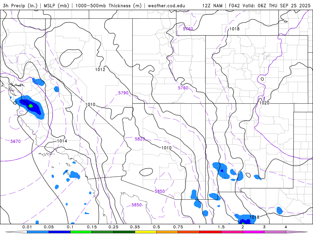Select the 'F042' forecast hour text

tap(234, 5)
